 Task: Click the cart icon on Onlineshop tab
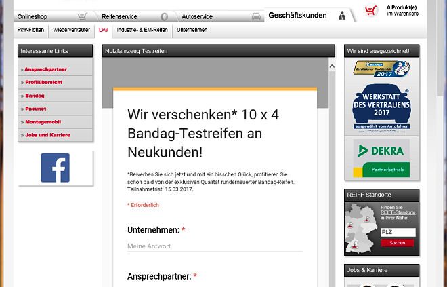(83, 16)
